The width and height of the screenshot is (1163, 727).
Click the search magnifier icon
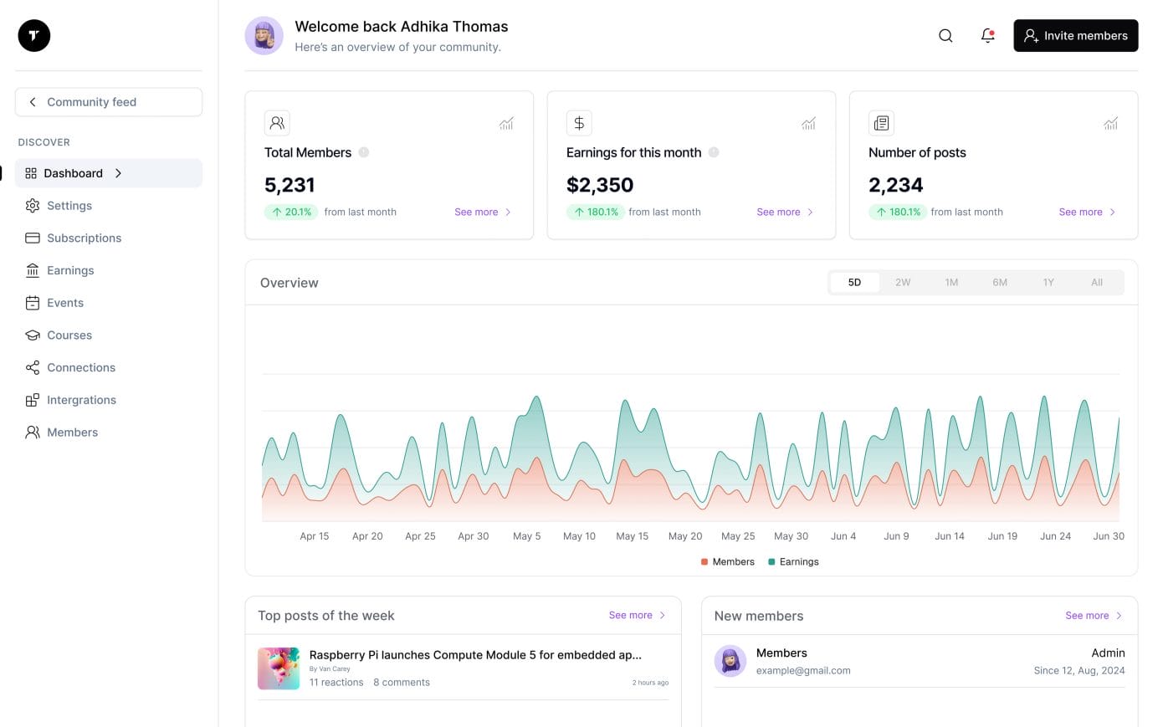(x=945, y=36)
